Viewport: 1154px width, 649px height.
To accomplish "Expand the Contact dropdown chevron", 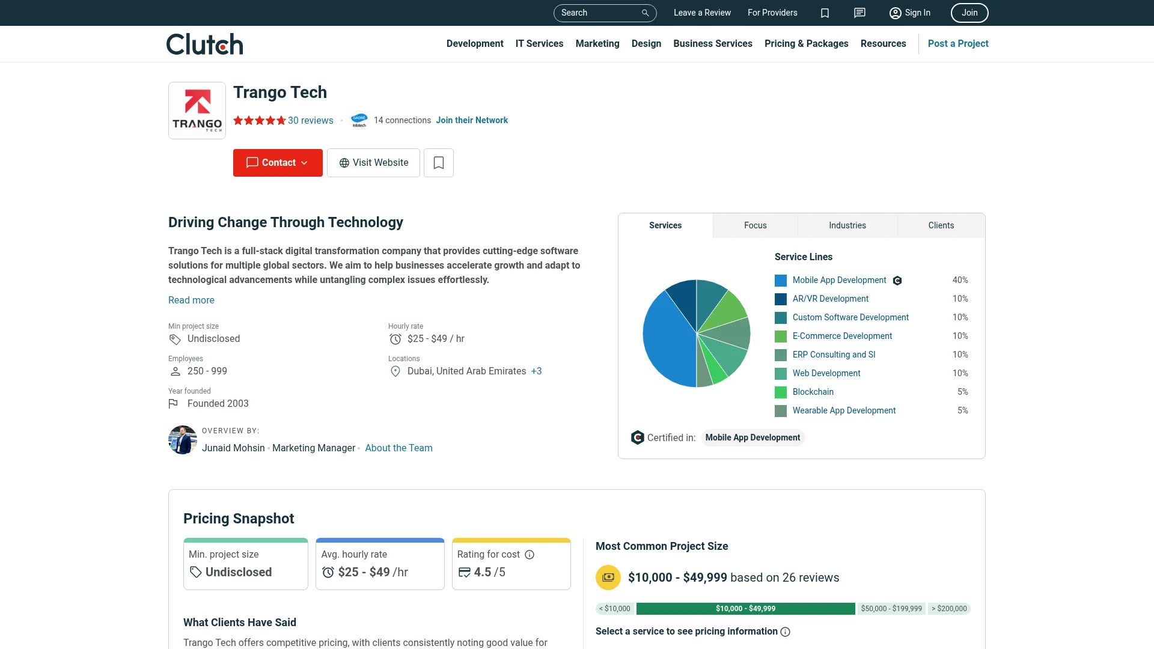I will tap(304, 163).
